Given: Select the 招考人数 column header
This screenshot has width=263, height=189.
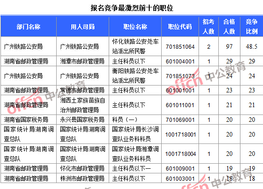Looking at the screenshot, I should pyautogui.click(x=209, y=27).
